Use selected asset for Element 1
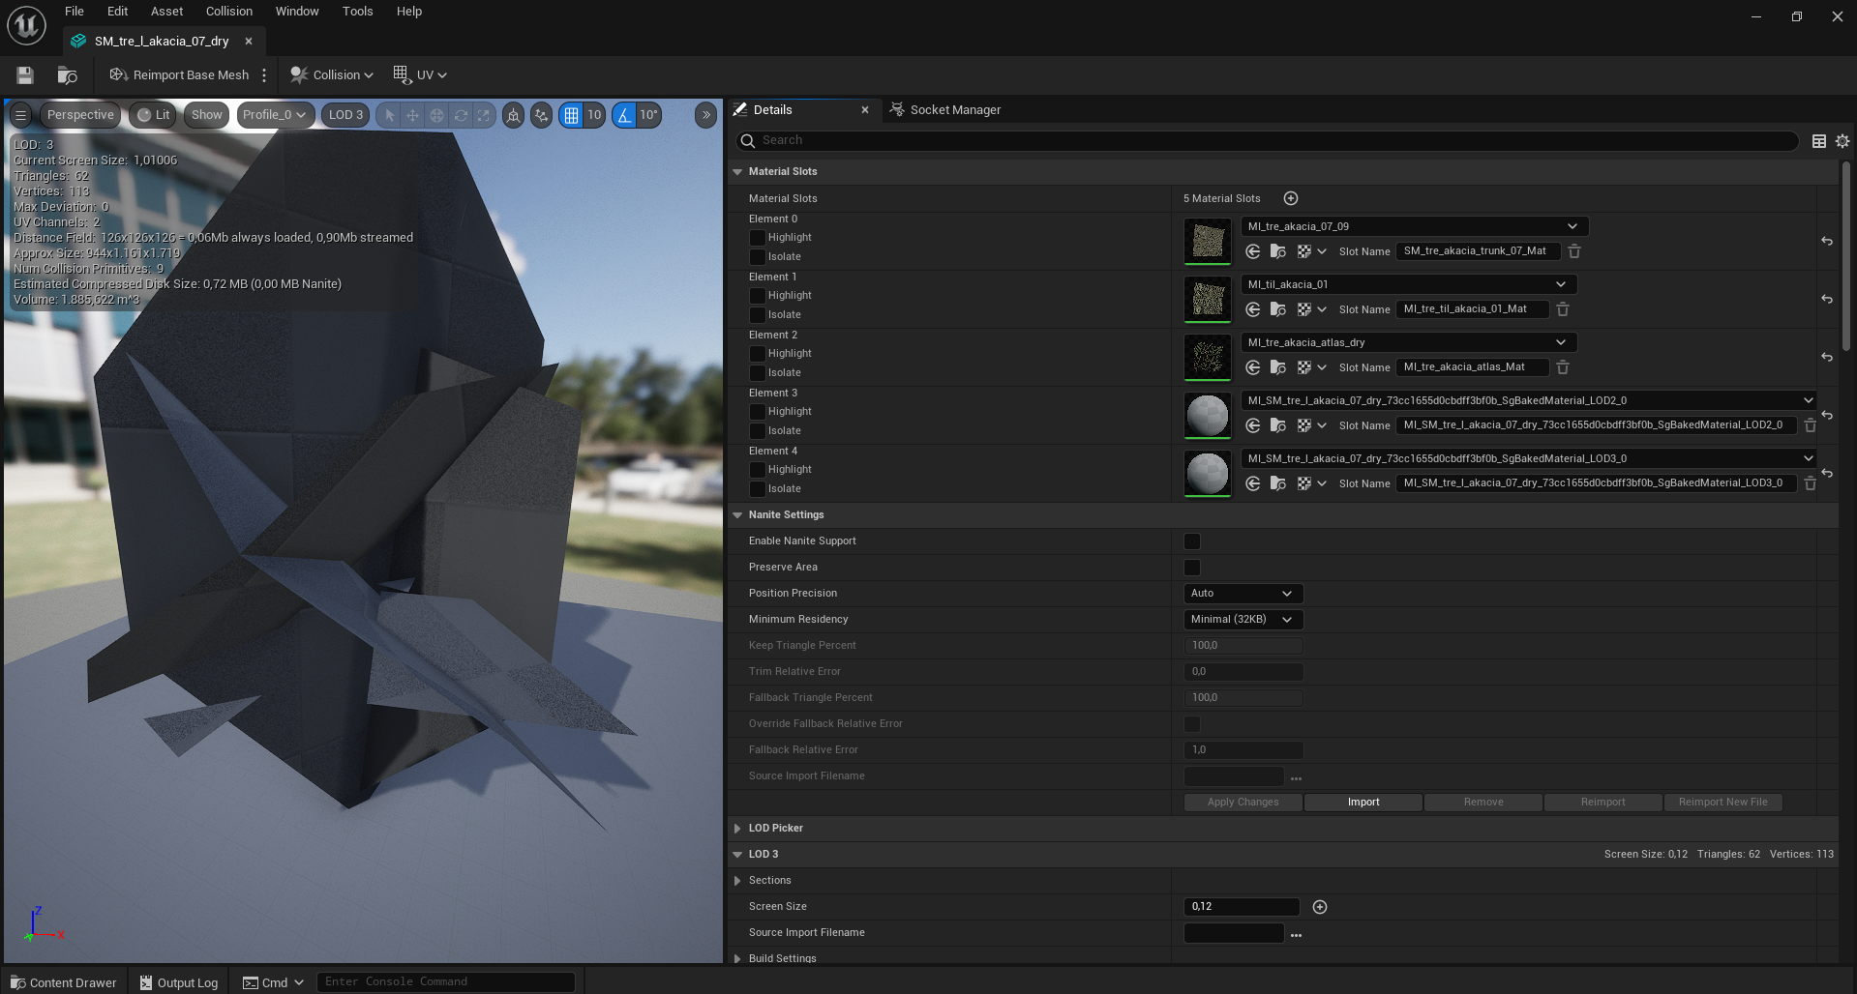This screenshot has width=1857, height=994. [1253, 309]
